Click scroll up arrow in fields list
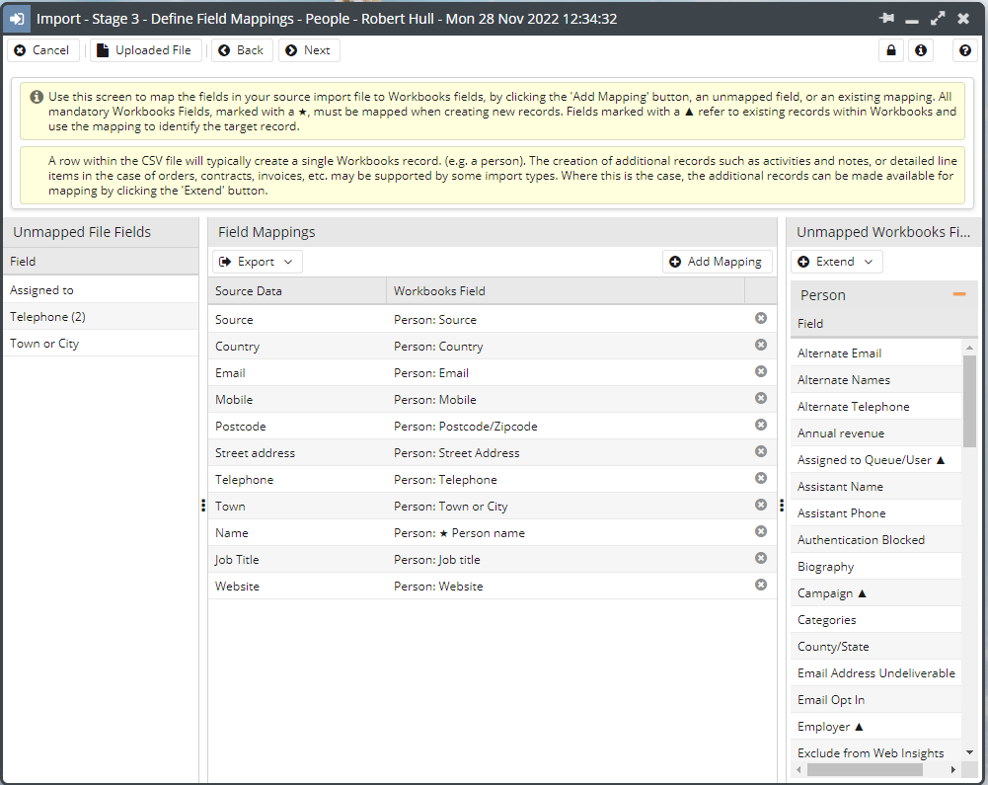 pos(969,348)
